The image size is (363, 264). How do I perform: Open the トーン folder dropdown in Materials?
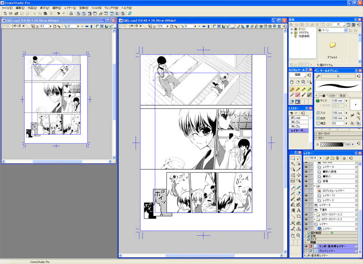(x=346, y=30)
